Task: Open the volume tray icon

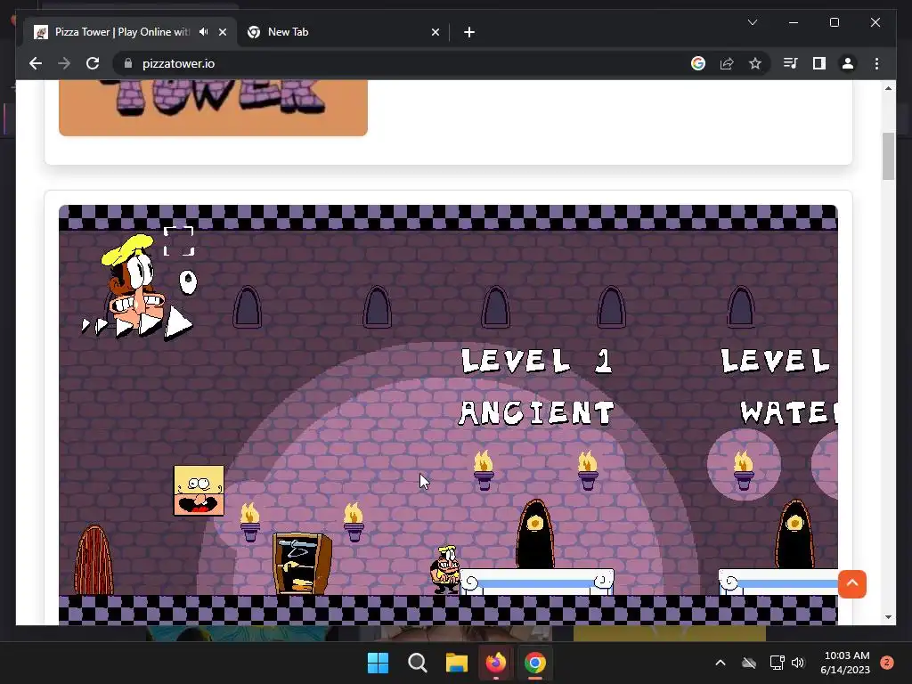Action: (798, 663)
